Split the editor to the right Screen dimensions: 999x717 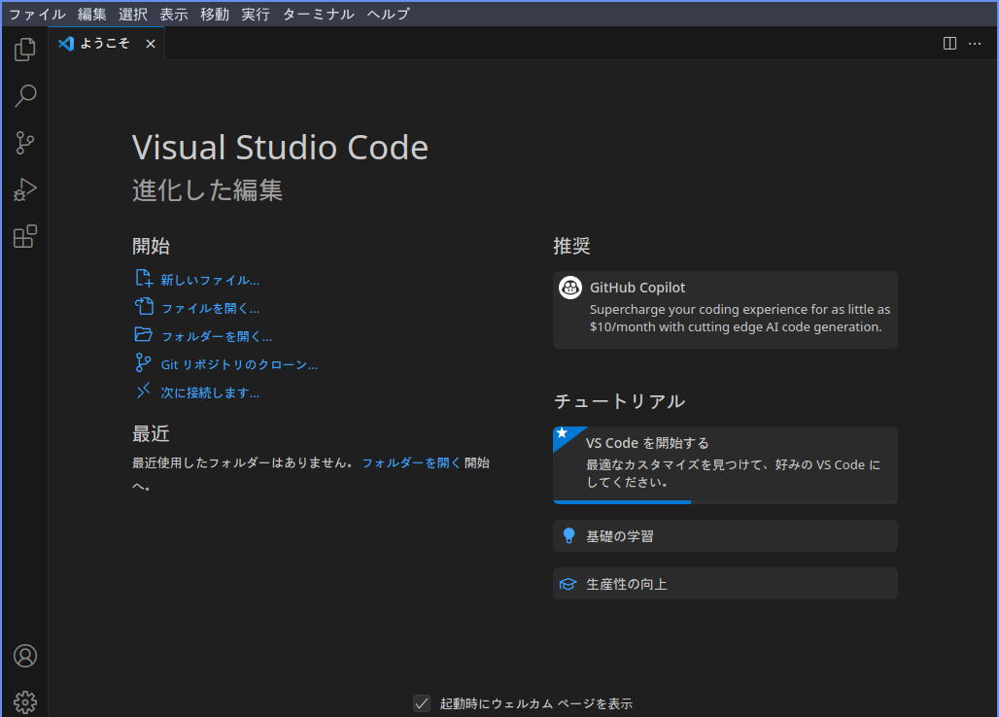(x=949, y=44)
